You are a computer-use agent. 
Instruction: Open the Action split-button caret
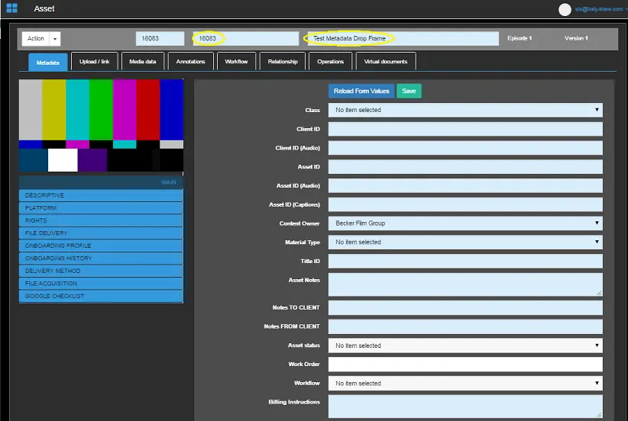[55, 39]
